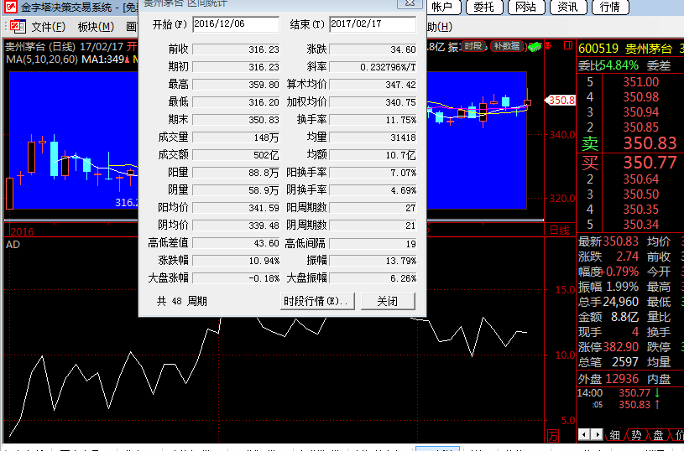This screenshot has width=684, height=451.
Task: Open the 文件(F) menu
Action: 49,27
